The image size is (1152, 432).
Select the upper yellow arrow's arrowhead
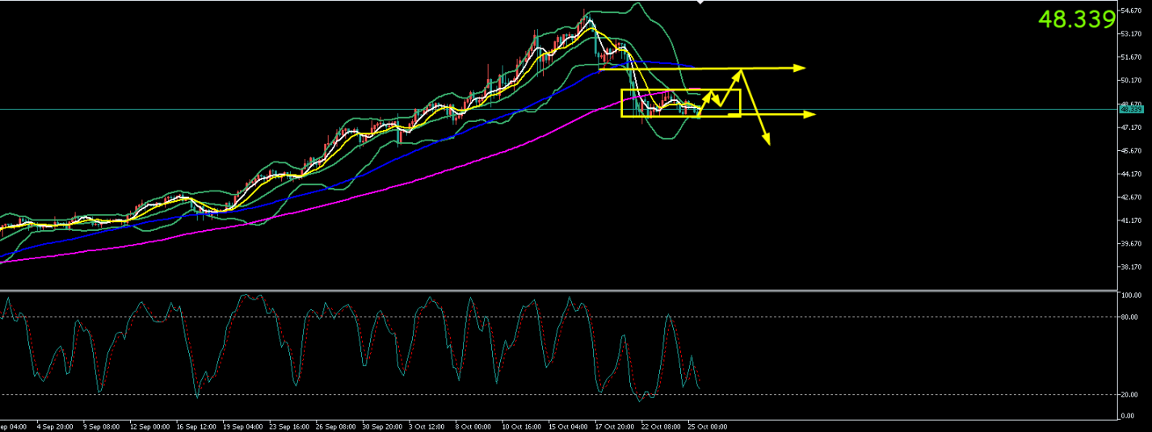(801, 68)
